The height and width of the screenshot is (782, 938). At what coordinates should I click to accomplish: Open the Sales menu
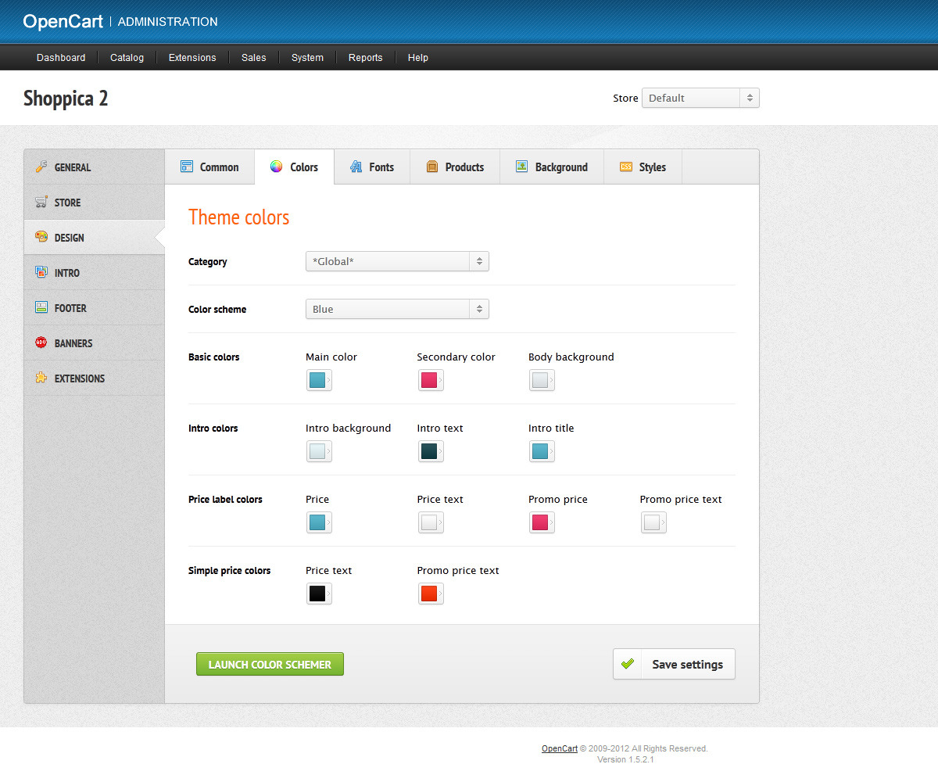(x=254, y=58)
